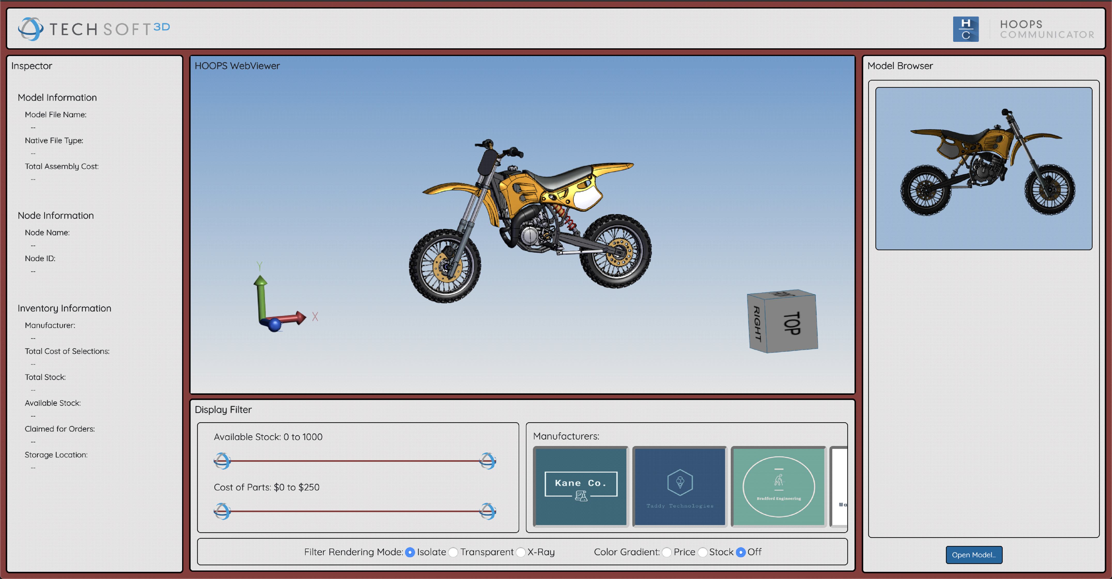Click the TechSoft 3D logo
1112x579 pixels.
point(95,28)
